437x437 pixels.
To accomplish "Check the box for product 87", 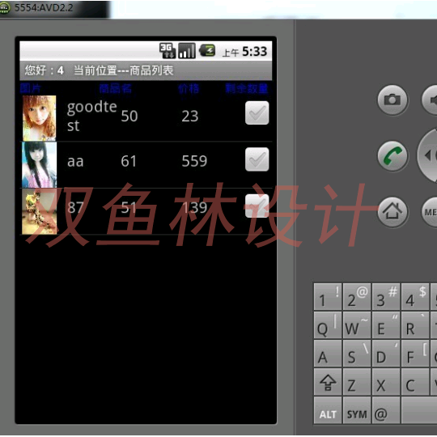I will (257, 206).
